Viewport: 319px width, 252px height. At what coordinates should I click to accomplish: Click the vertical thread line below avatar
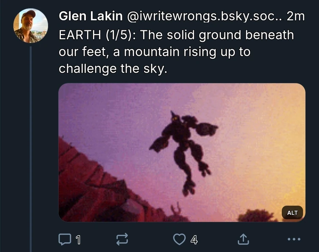click(x=31, y=148)
